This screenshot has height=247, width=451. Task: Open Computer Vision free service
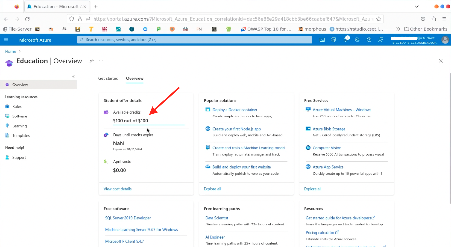pyautogui.click(x=327, y=148)
